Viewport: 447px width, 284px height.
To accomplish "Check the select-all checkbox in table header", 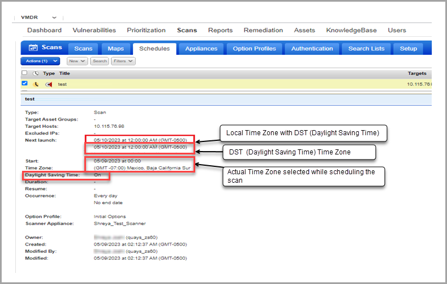I will (24, 74).
